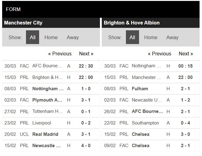Switch to Brighton Home matches filter

(151, 37)
